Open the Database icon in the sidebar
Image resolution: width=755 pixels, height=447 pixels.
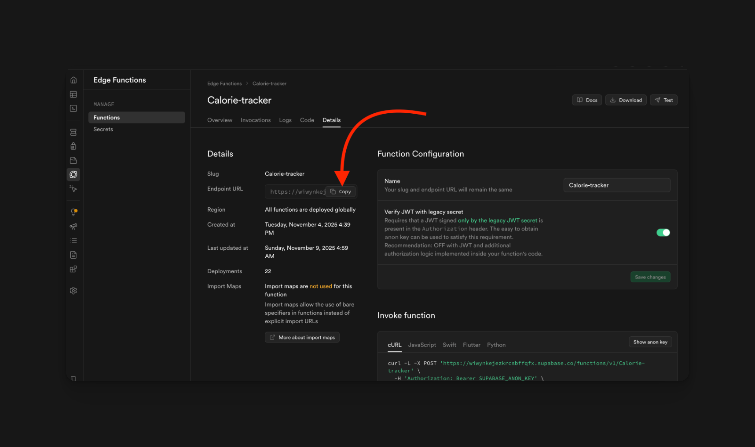pyautogui.click(x=73, y=132)
